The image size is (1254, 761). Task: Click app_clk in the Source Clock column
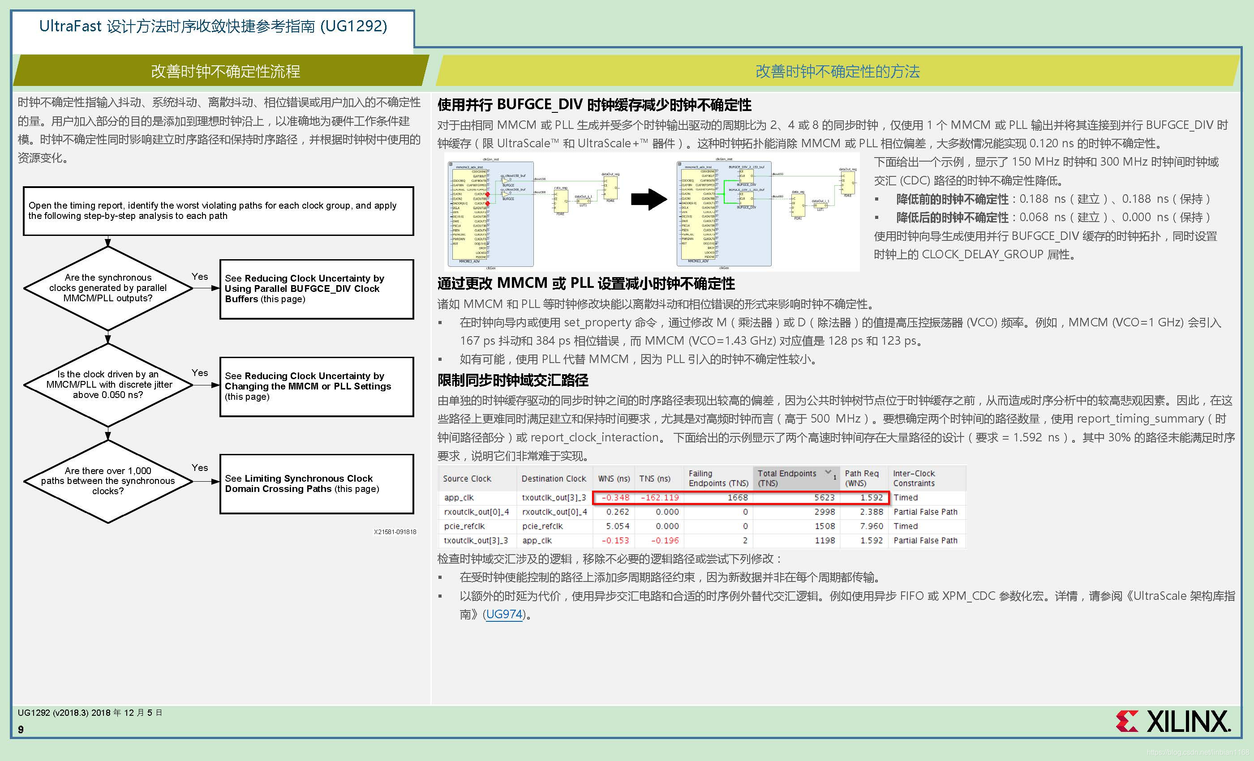point(459,497)
